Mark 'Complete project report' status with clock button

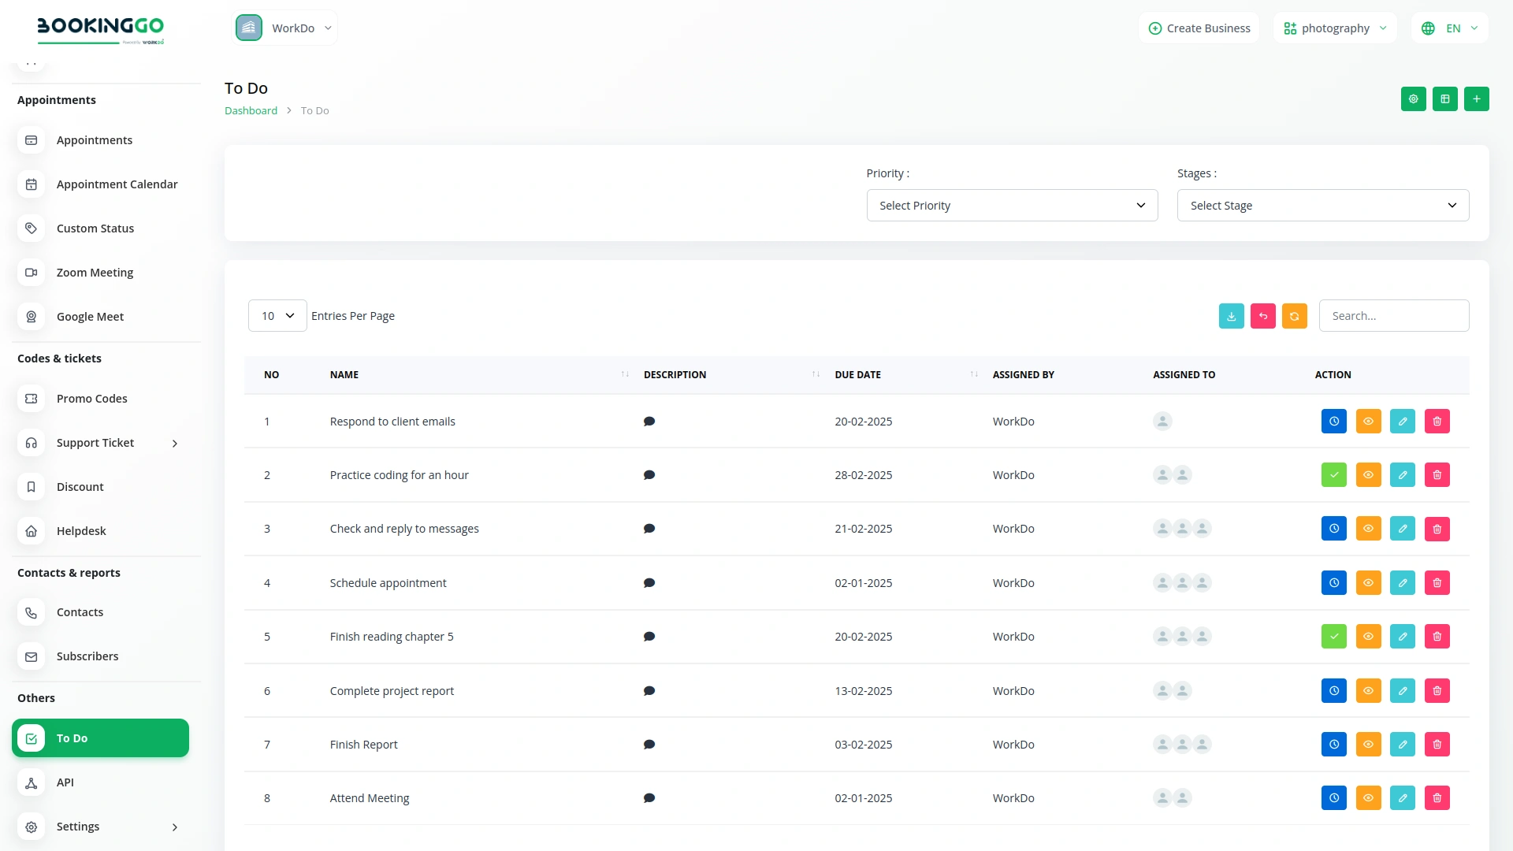pos(1333,691)
